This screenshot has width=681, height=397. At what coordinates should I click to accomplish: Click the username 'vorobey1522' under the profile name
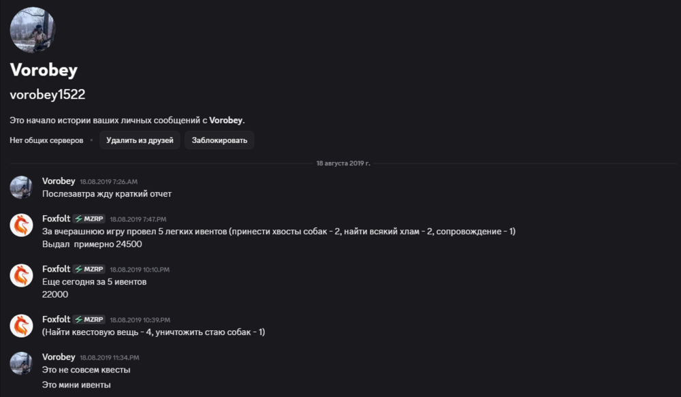(47, 93)
